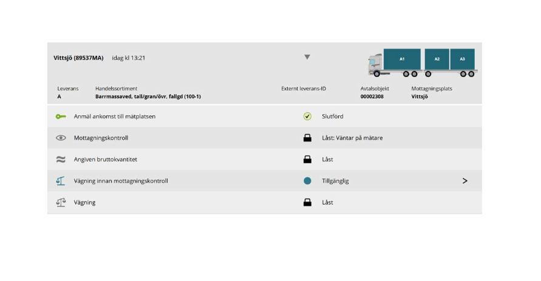Click the 'idag kl 13:21' timestamp

point(128,58)
